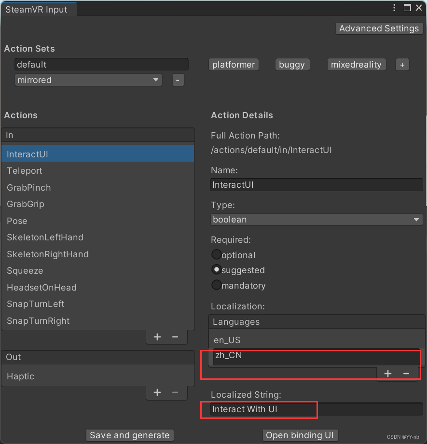Edit the zh_CN language field

click(316, 357)
